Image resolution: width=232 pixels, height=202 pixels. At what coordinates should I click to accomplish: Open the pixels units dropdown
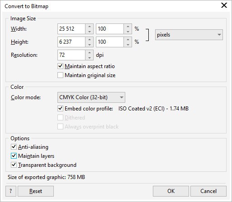[189, 35]
